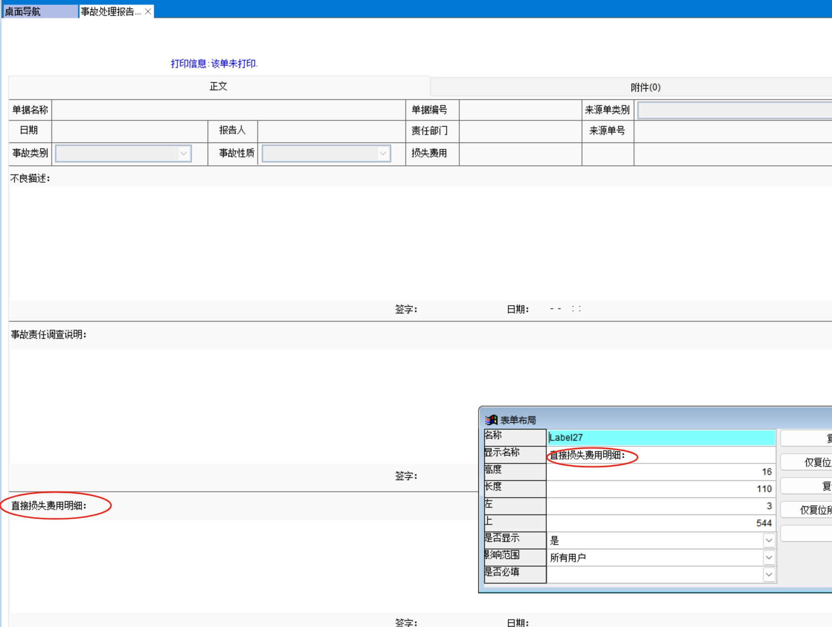Close the 事故处理报告 tab
Image resolution: width=832 pixels, height=627 pixels.
tap(148, 11)
